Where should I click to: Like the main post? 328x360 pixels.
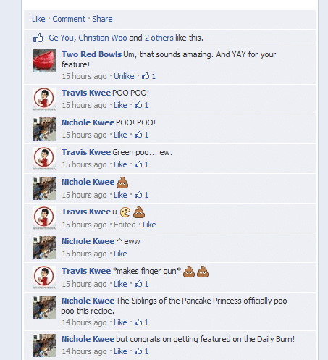coord(38,19)
